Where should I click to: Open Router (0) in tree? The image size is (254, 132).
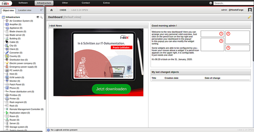pos(15,120)
